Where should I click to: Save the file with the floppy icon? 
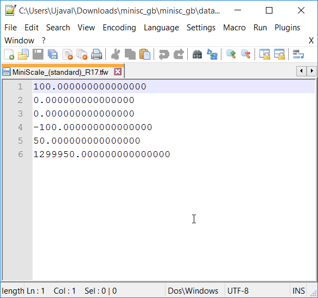coord(38,55)
